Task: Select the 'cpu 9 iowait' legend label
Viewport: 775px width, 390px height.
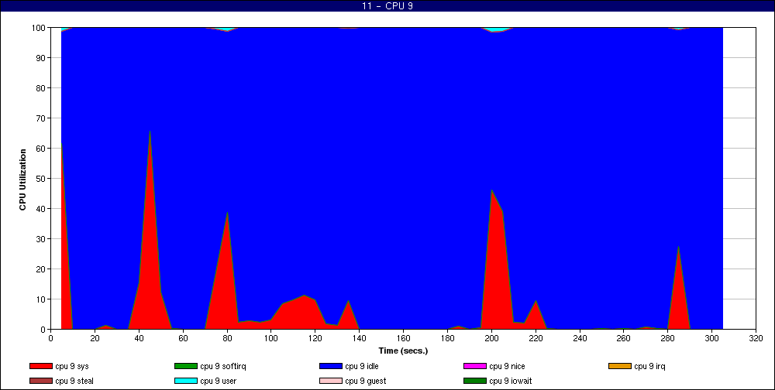Action: click(x=511, y=381)
